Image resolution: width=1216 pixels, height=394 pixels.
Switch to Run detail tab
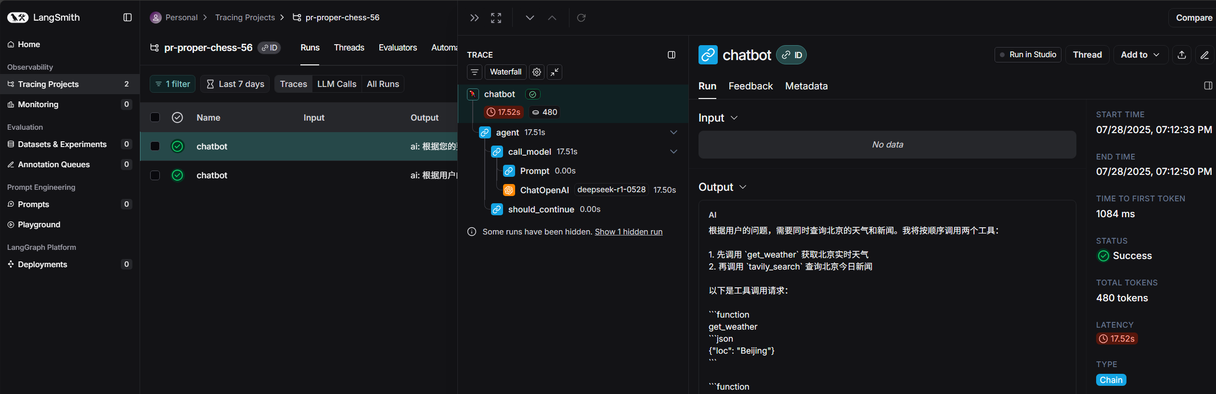click(707, 86)
